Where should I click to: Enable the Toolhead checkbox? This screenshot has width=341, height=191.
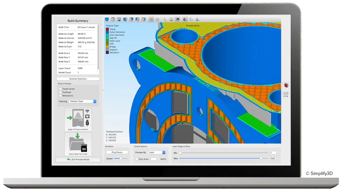coord(60,92)
